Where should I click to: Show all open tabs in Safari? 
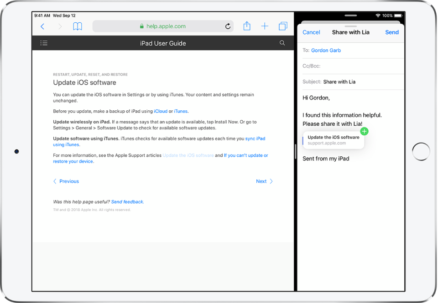pos(282,26)
